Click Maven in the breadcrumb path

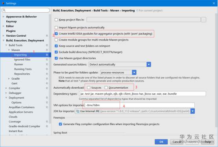[115, 10]
